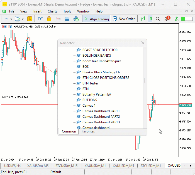Viewport: 195px width, 175px height.
Task: Select BOLLINGER BANDS expert
Action: tap(97, 56)
